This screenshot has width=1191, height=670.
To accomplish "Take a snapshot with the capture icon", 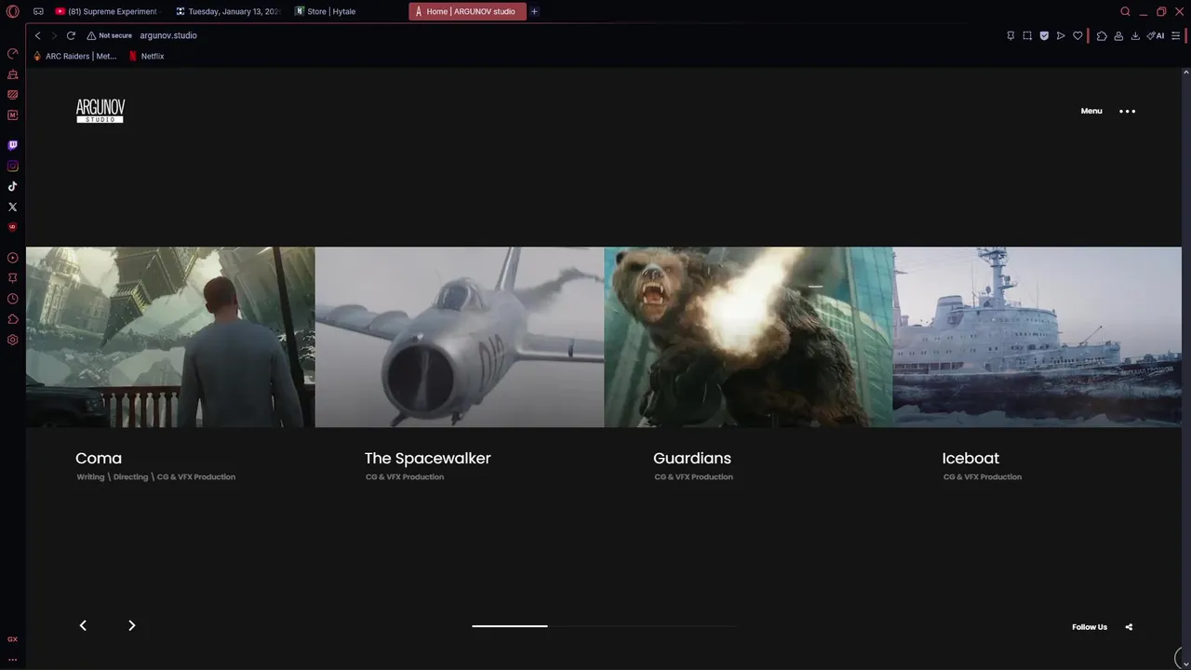I will pyautogui.click(x=1027, y=35).
